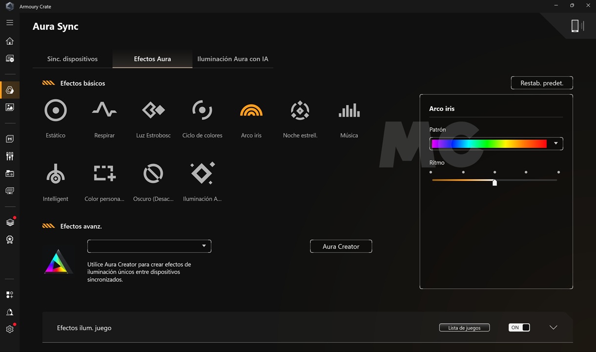Switch to Sinc. dispositivos tab

click(x=72, y=59)
